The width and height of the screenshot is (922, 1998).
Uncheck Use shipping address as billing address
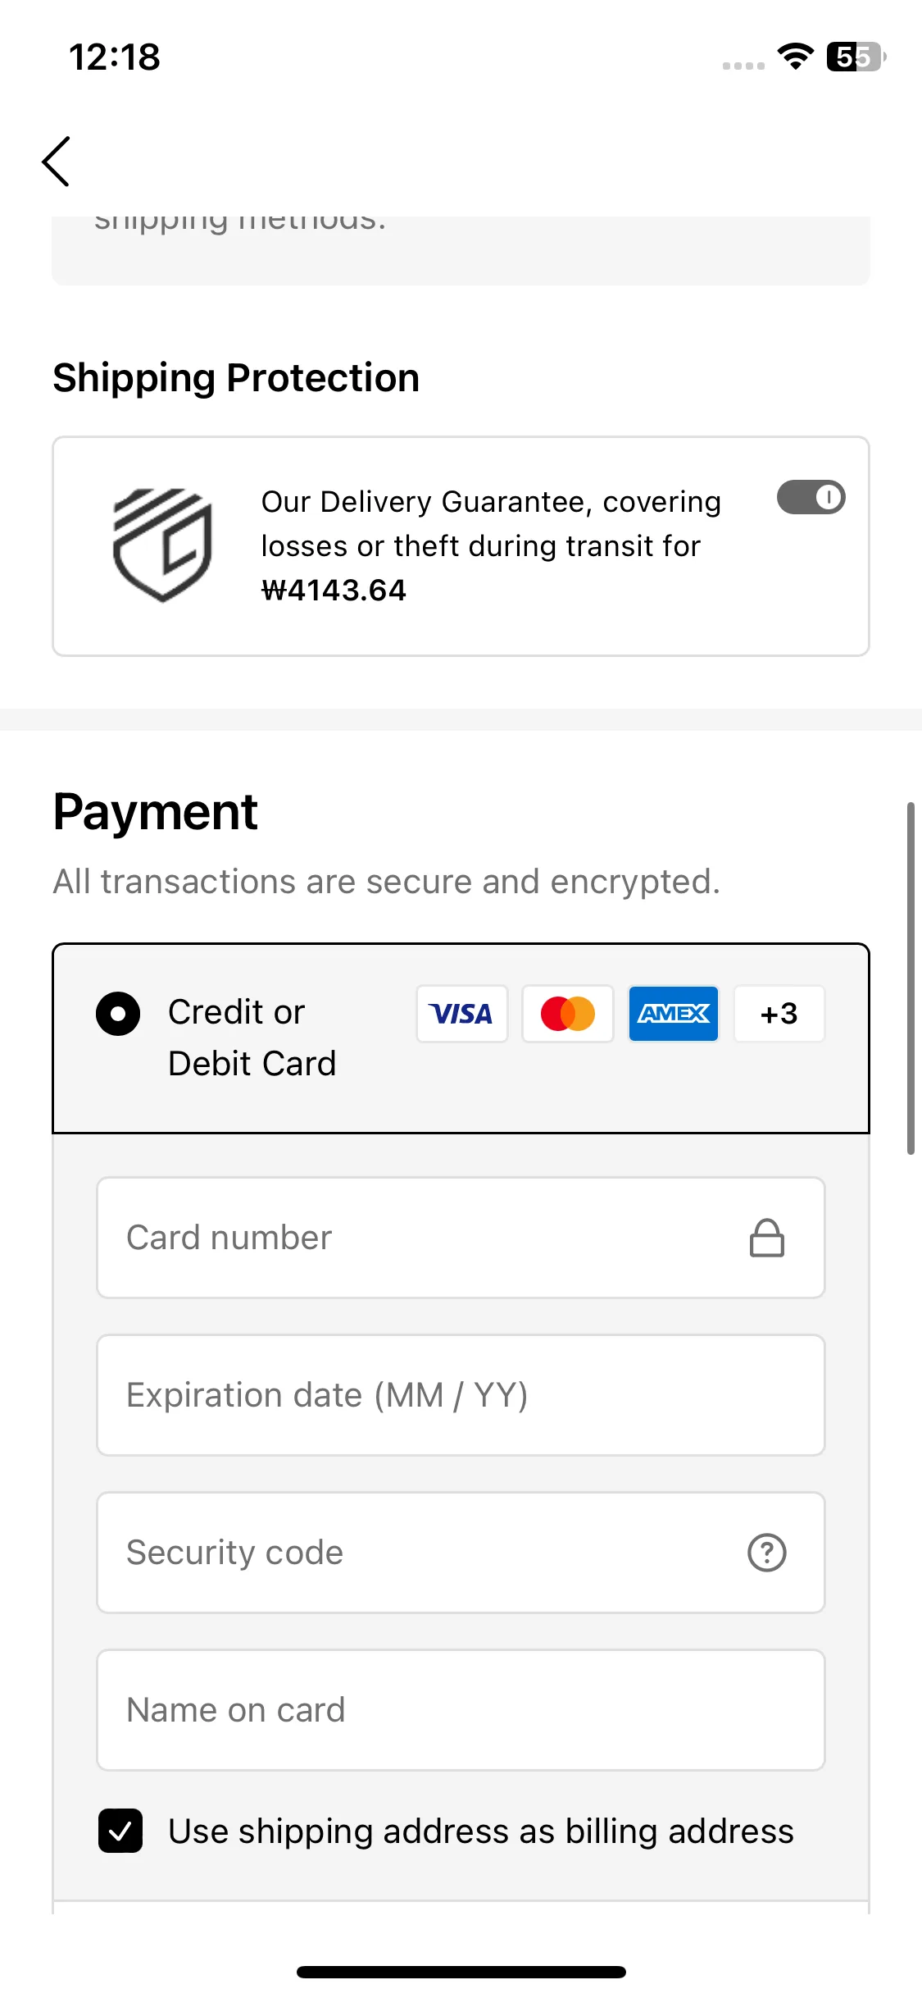coord(120,1831)
